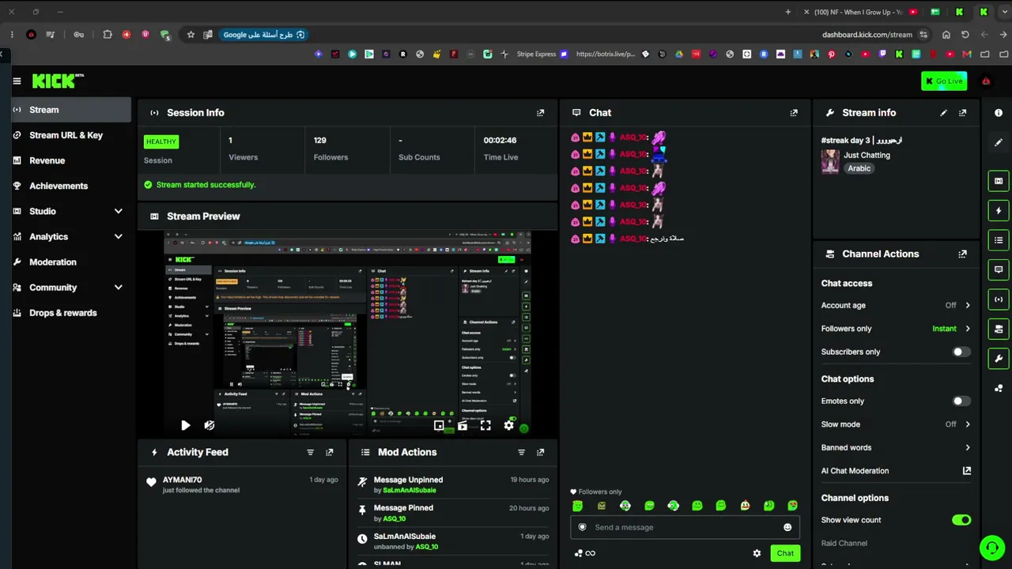1012x569 pixels.
Task: Open Slow mode options
Action: click(896, 424)
